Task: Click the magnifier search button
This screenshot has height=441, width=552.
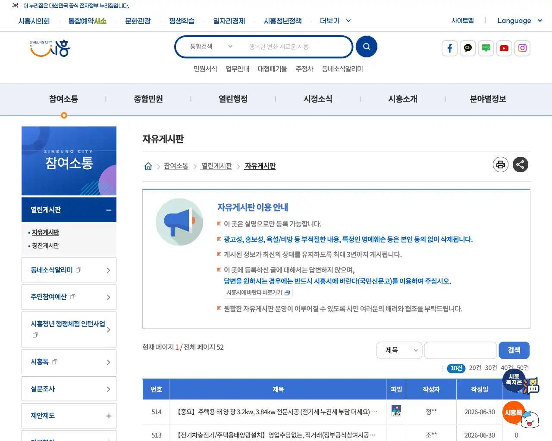Action: pyautogui.click(x=367, y=47)
